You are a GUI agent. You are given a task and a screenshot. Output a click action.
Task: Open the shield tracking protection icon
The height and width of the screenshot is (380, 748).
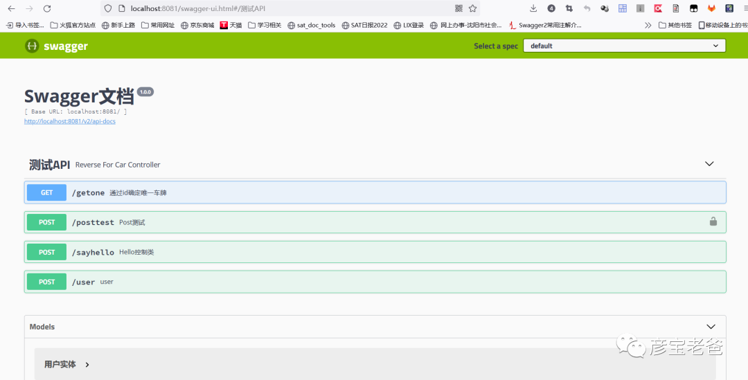(x=108, y=8)
